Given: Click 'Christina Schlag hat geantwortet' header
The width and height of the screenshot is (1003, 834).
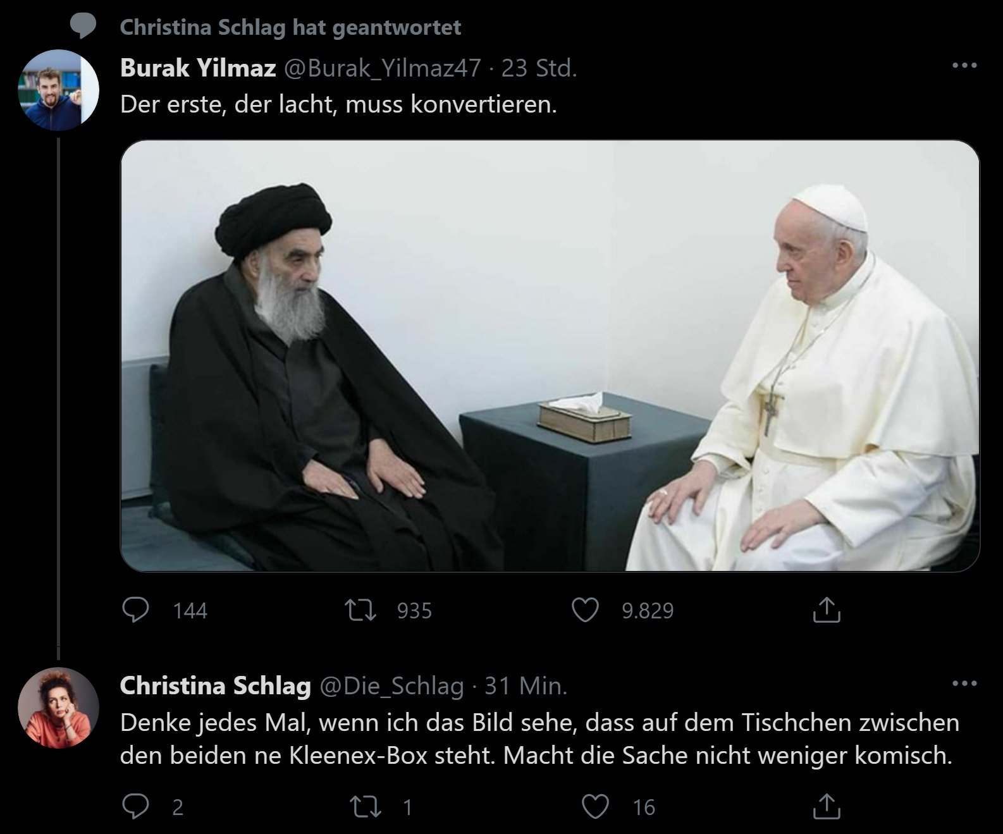Looking at the screenshot, I should (x=290, y=27).
